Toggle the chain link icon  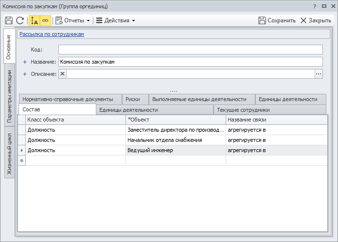click(x=45, y=20)
